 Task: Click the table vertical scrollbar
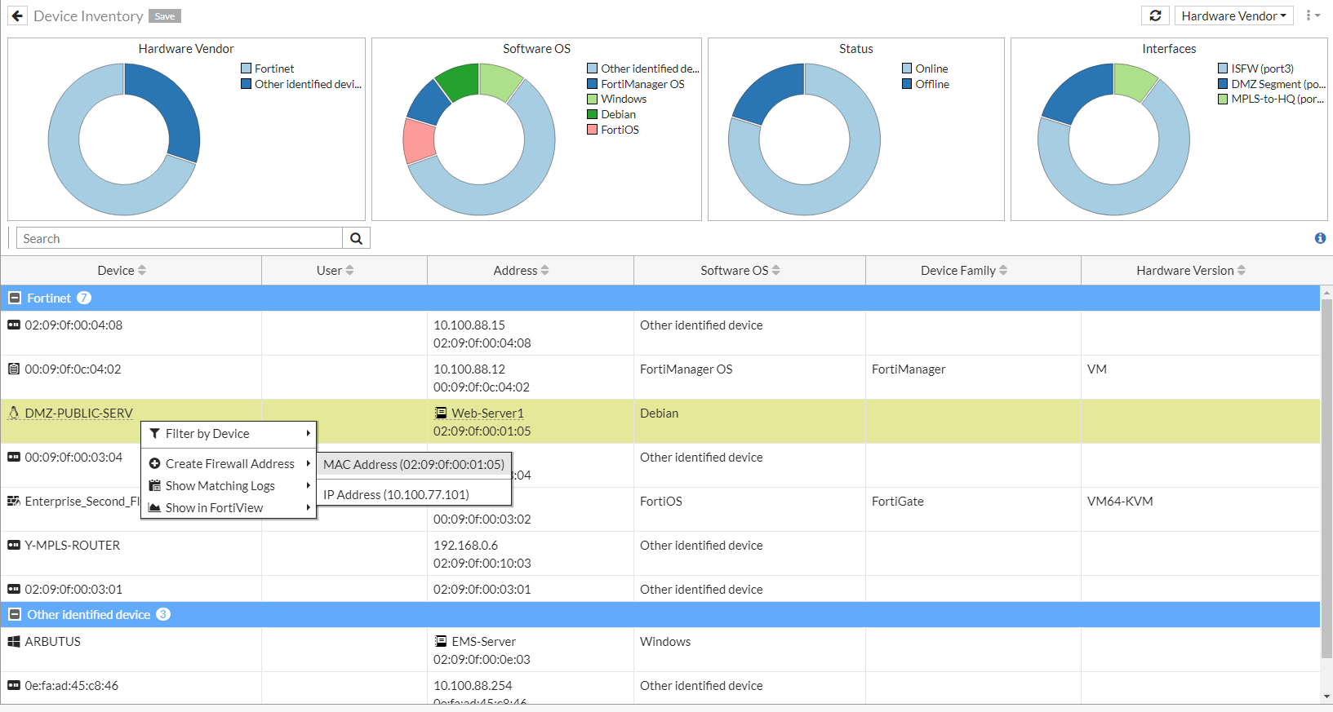click(x=1326, y=477)
